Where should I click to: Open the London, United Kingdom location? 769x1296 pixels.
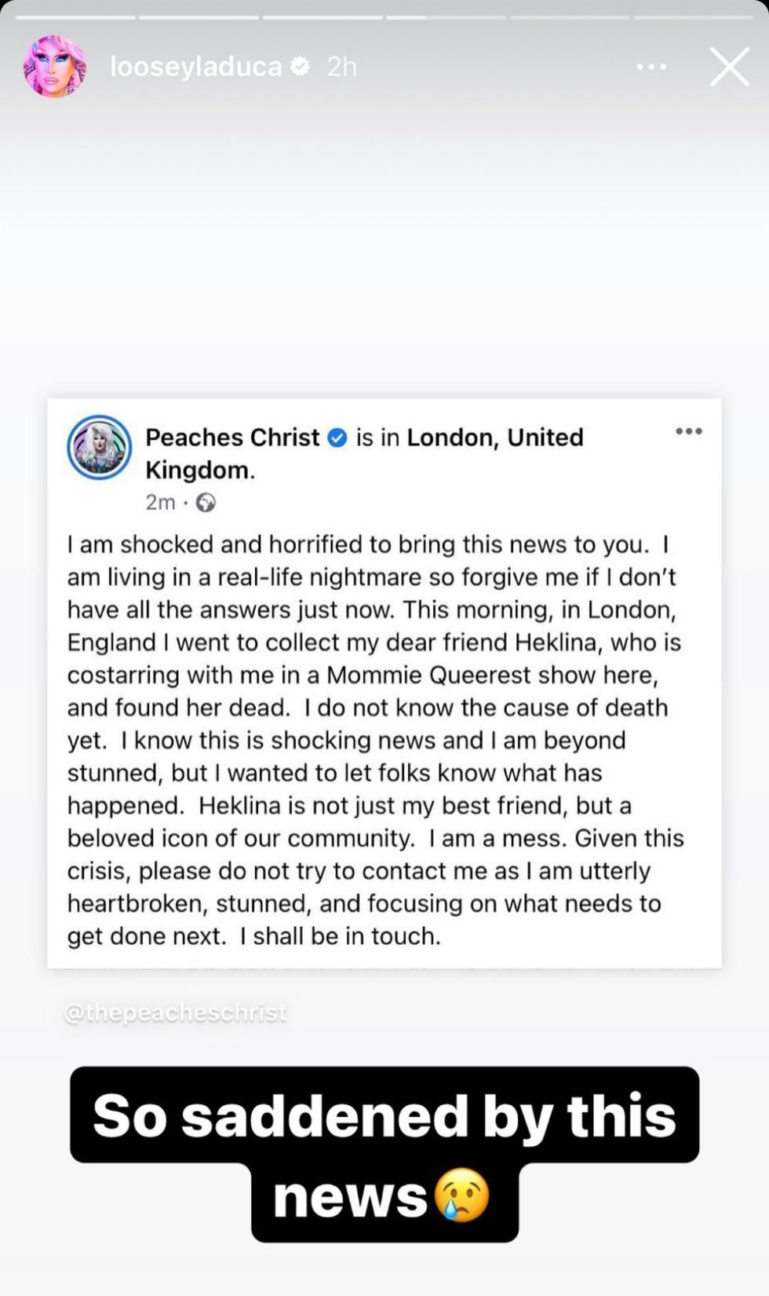(x=494, y=437)
